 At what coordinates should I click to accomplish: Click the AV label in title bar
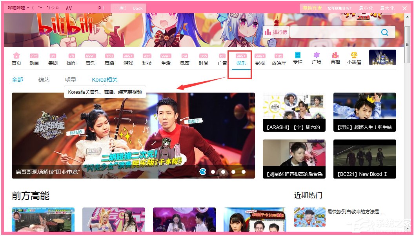pos(69,8)
